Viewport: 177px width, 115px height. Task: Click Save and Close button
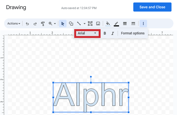tap(152, 7)
